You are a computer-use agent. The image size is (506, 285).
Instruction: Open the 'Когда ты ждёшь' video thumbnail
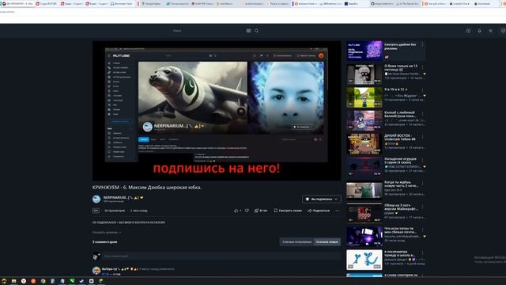tap(364, 190)
